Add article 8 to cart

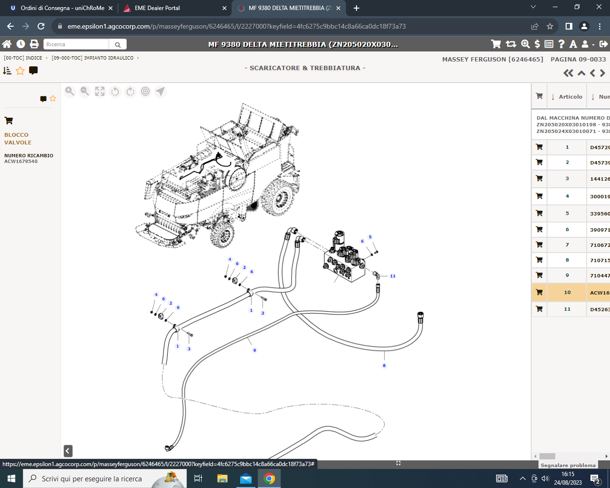(539, 260)
